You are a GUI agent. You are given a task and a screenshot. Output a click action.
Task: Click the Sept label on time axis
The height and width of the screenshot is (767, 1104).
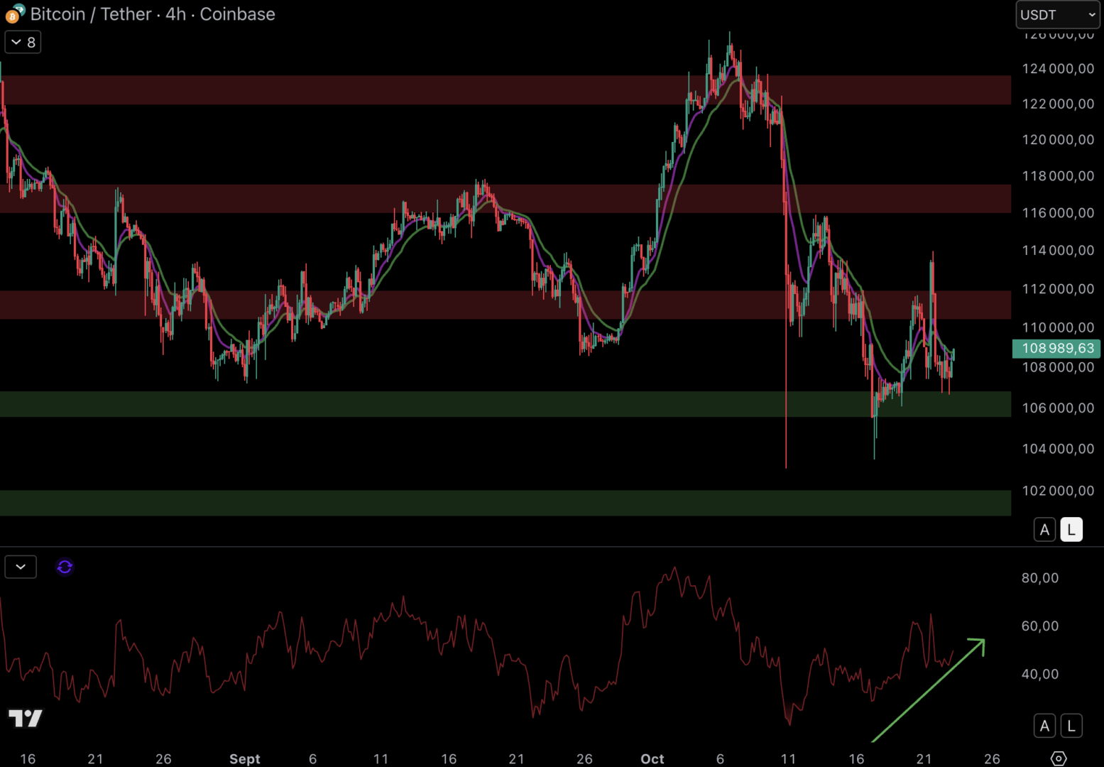pos(244,758)
